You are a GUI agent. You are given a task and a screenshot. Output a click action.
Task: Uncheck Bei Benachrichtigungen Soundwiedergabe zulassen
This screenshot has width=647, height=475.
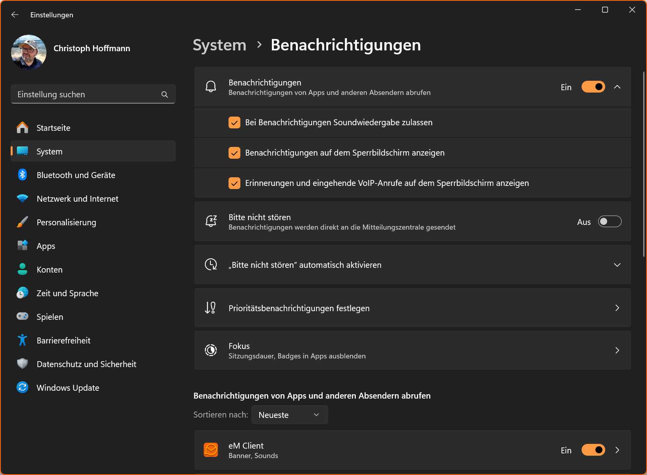234,122
